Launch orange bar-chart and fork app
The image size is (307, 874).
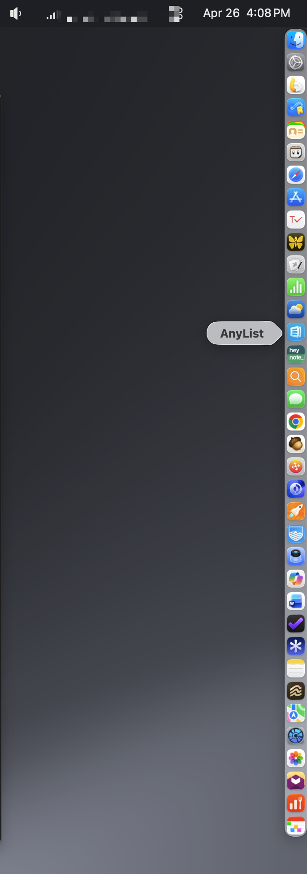pos(296,804)
